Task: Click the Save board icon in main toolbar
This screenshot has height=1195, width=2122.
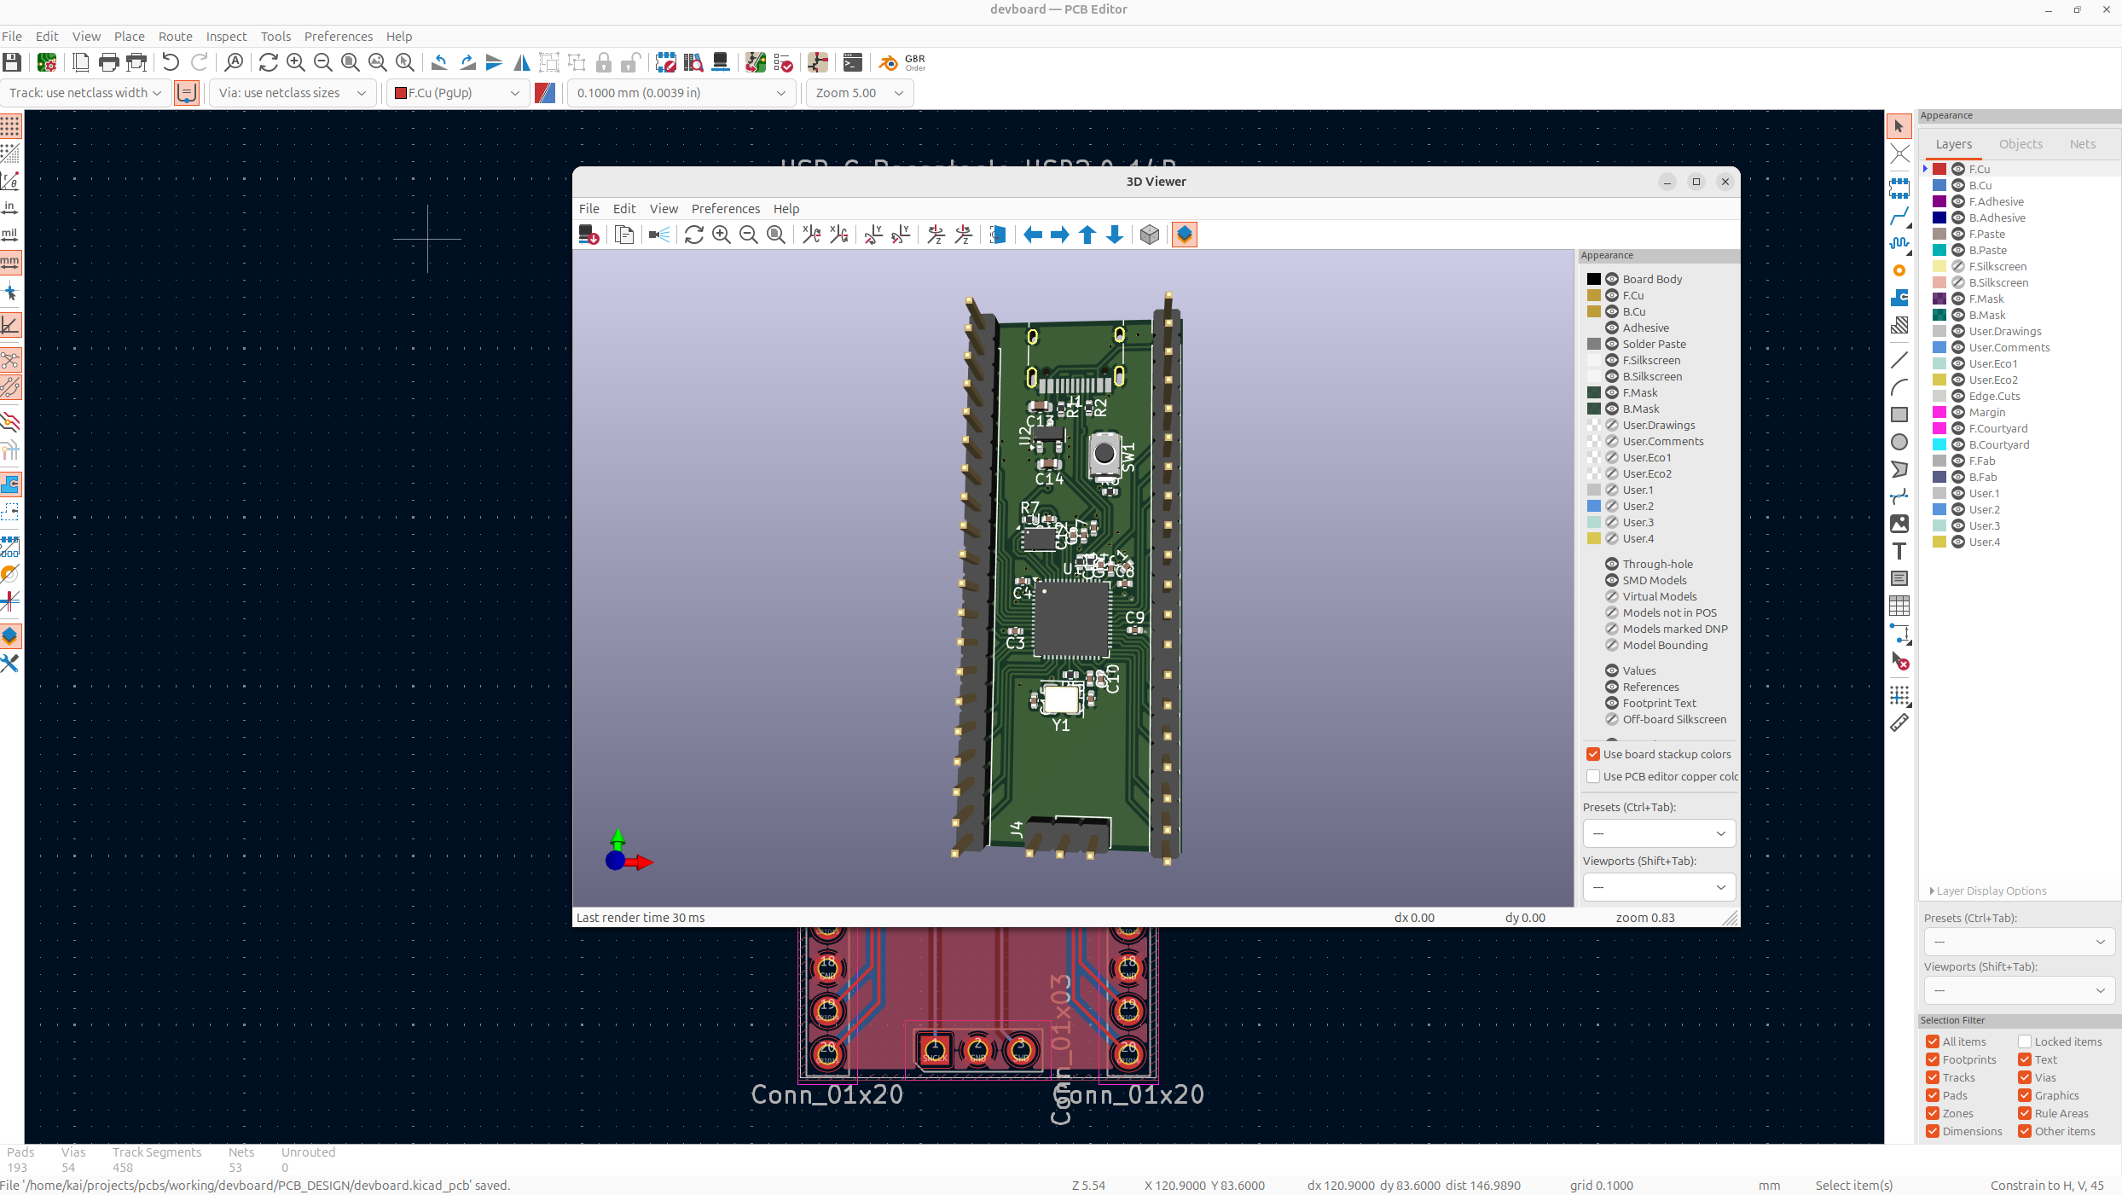Action: click(x=12, y=62)
